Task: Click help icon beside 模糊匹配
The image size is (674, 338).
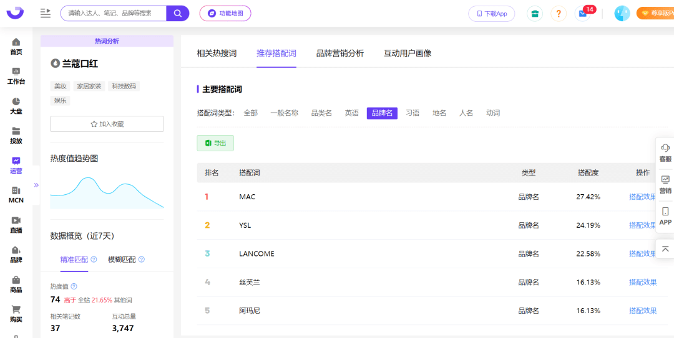Action: point(142,260)
